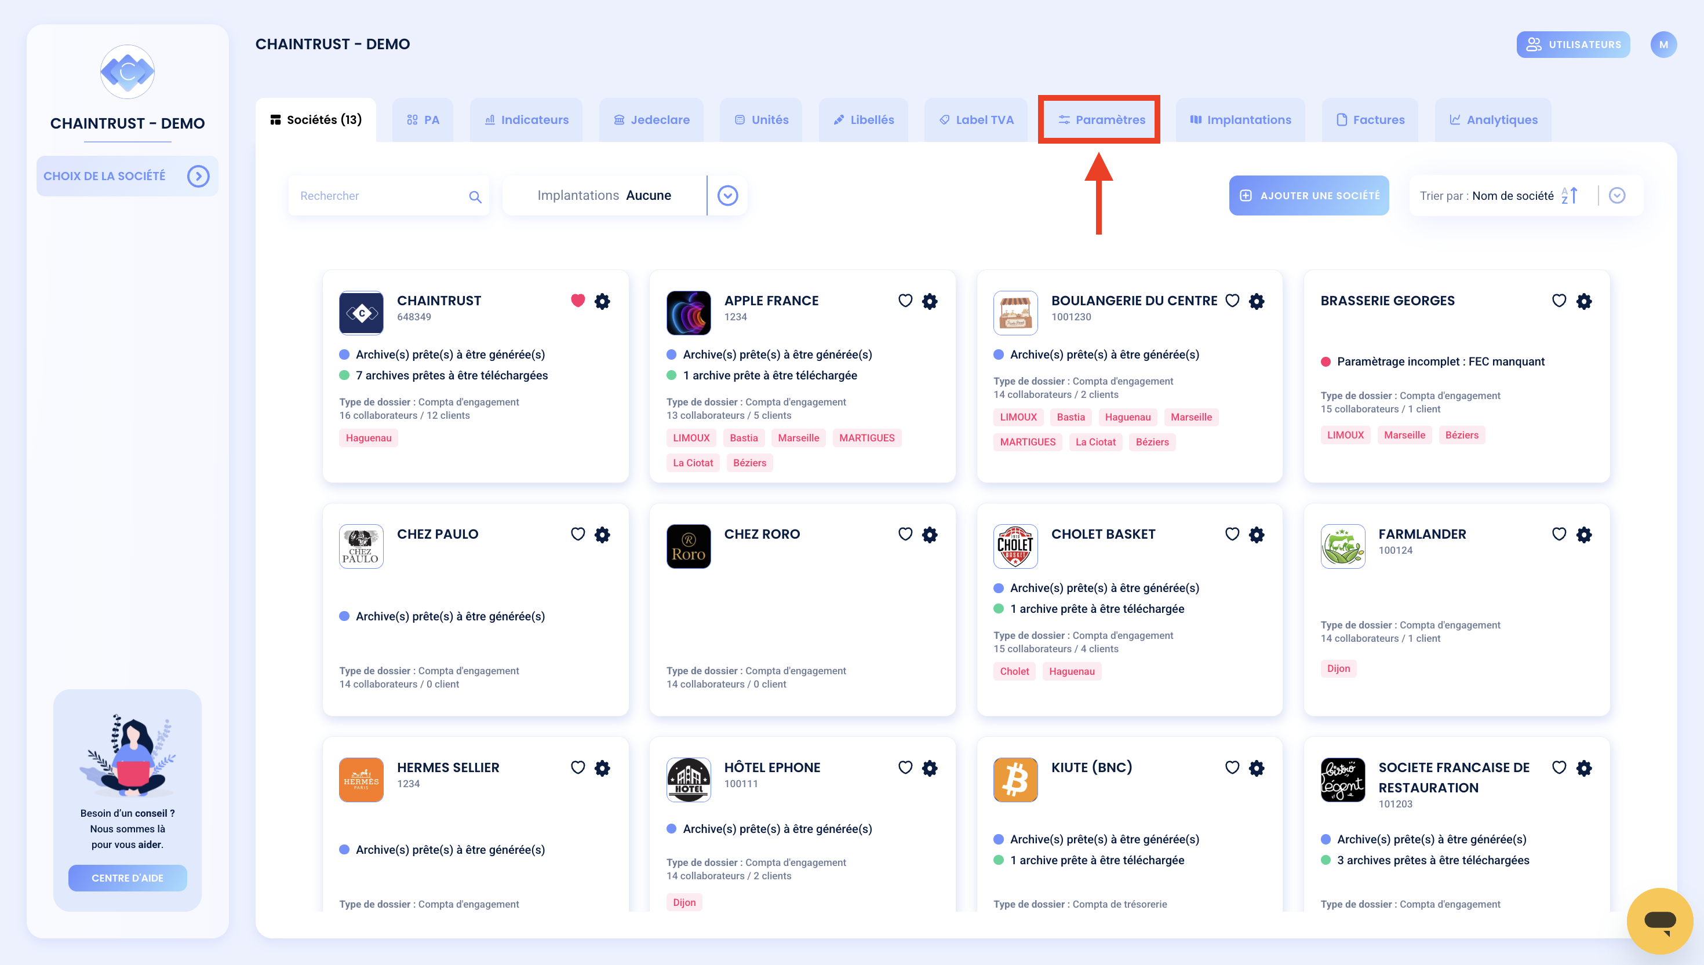Open the CENTRE D'AIDE button
This screenshot has width=1704, height=965.
(x=128, y=878)
